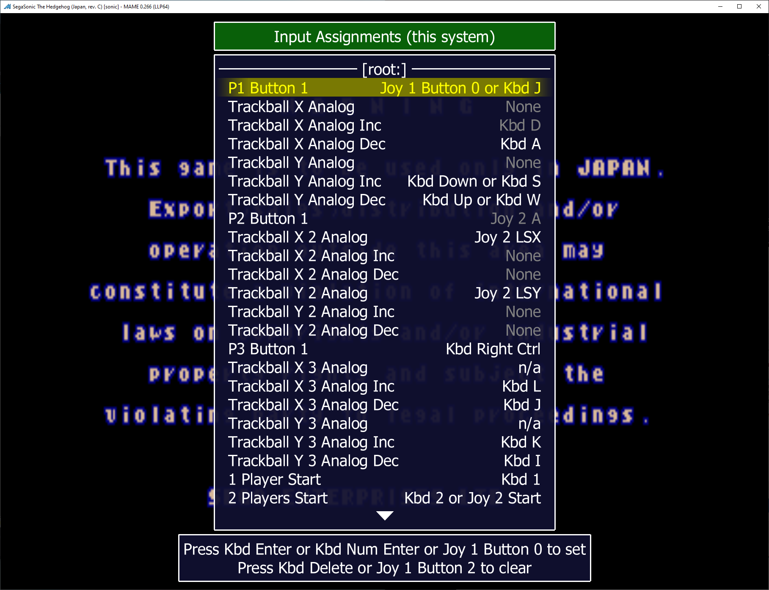The height and width of the screenshot is (590, 769).
Task: Click the 'Kbd A' assignment value
Action: 521,144
